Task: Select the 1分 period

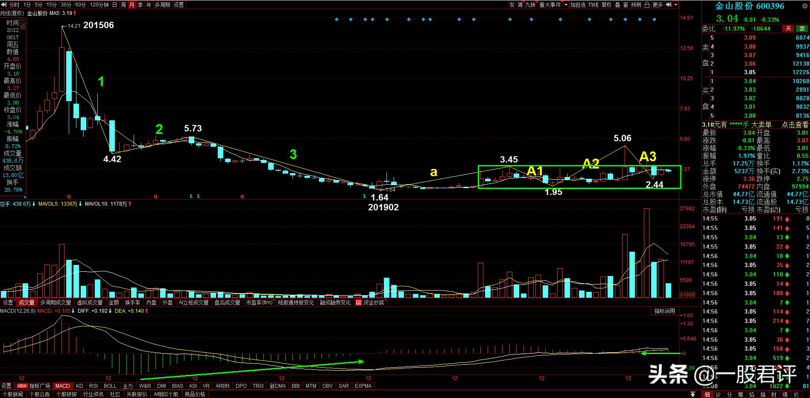Action: pyautogui.click(x=27, y=5)
